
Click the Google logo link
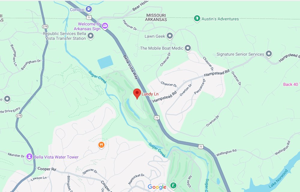click(x=157, y=187)
